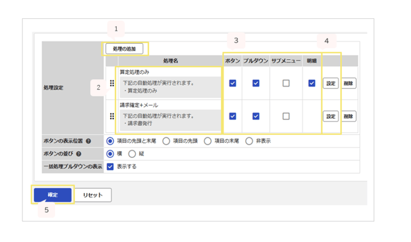This screenshot has width=411, height=242.
Task: Select 非表示 radio option
Action: [x=249, y=141]
